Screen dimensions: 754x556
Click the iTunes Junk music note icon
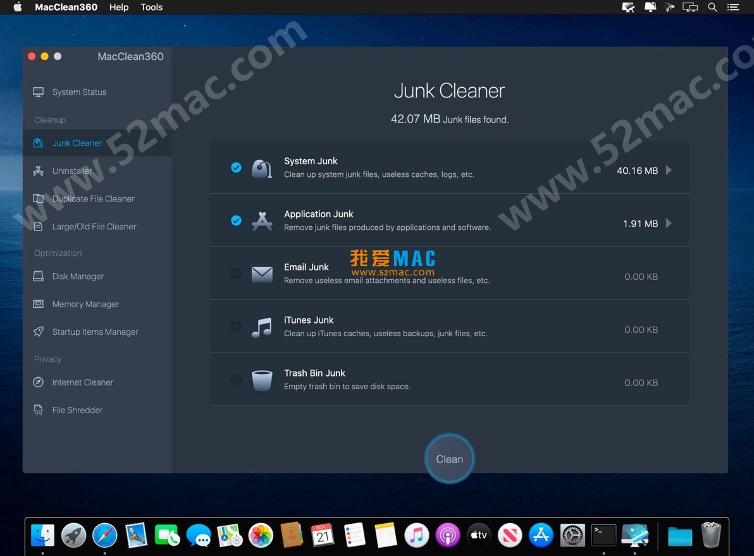(x=262, y=327)
